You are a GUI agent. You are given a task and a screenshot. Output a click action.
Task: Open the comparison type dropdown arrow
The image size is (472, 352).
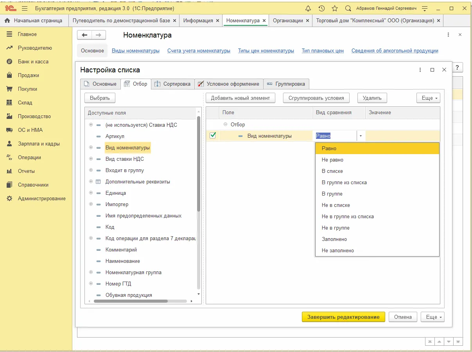pyautogui.click(x=361, y=136)
